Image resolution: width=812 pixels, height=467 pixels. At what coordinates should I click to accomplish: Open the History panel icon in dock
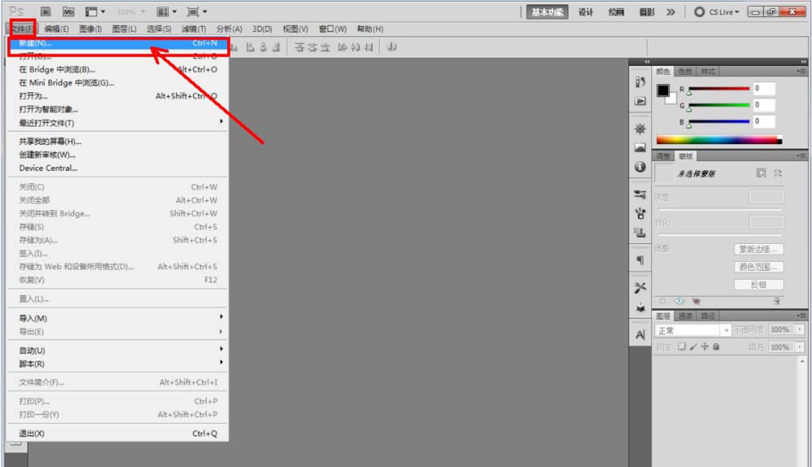click(640, 82)
